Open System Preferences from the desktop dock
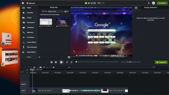The width and height of the screenshot is (169, 95). point(3,44)
